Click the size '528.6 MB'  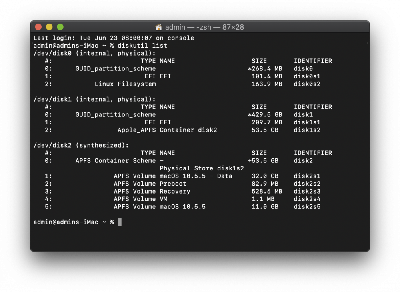[267, 191]
